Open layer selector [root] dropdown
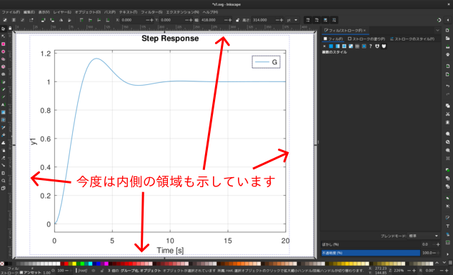 (x=83, y=271)
